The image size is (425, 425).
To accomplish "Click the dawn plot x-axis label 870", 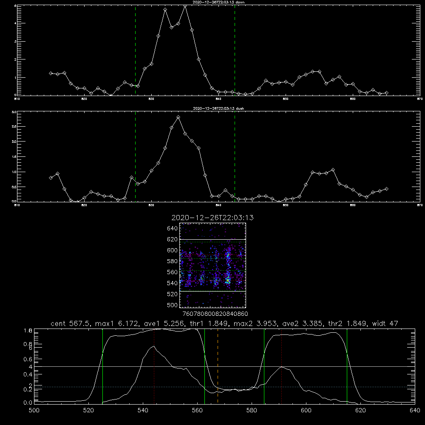I will [x=420, y=99].
